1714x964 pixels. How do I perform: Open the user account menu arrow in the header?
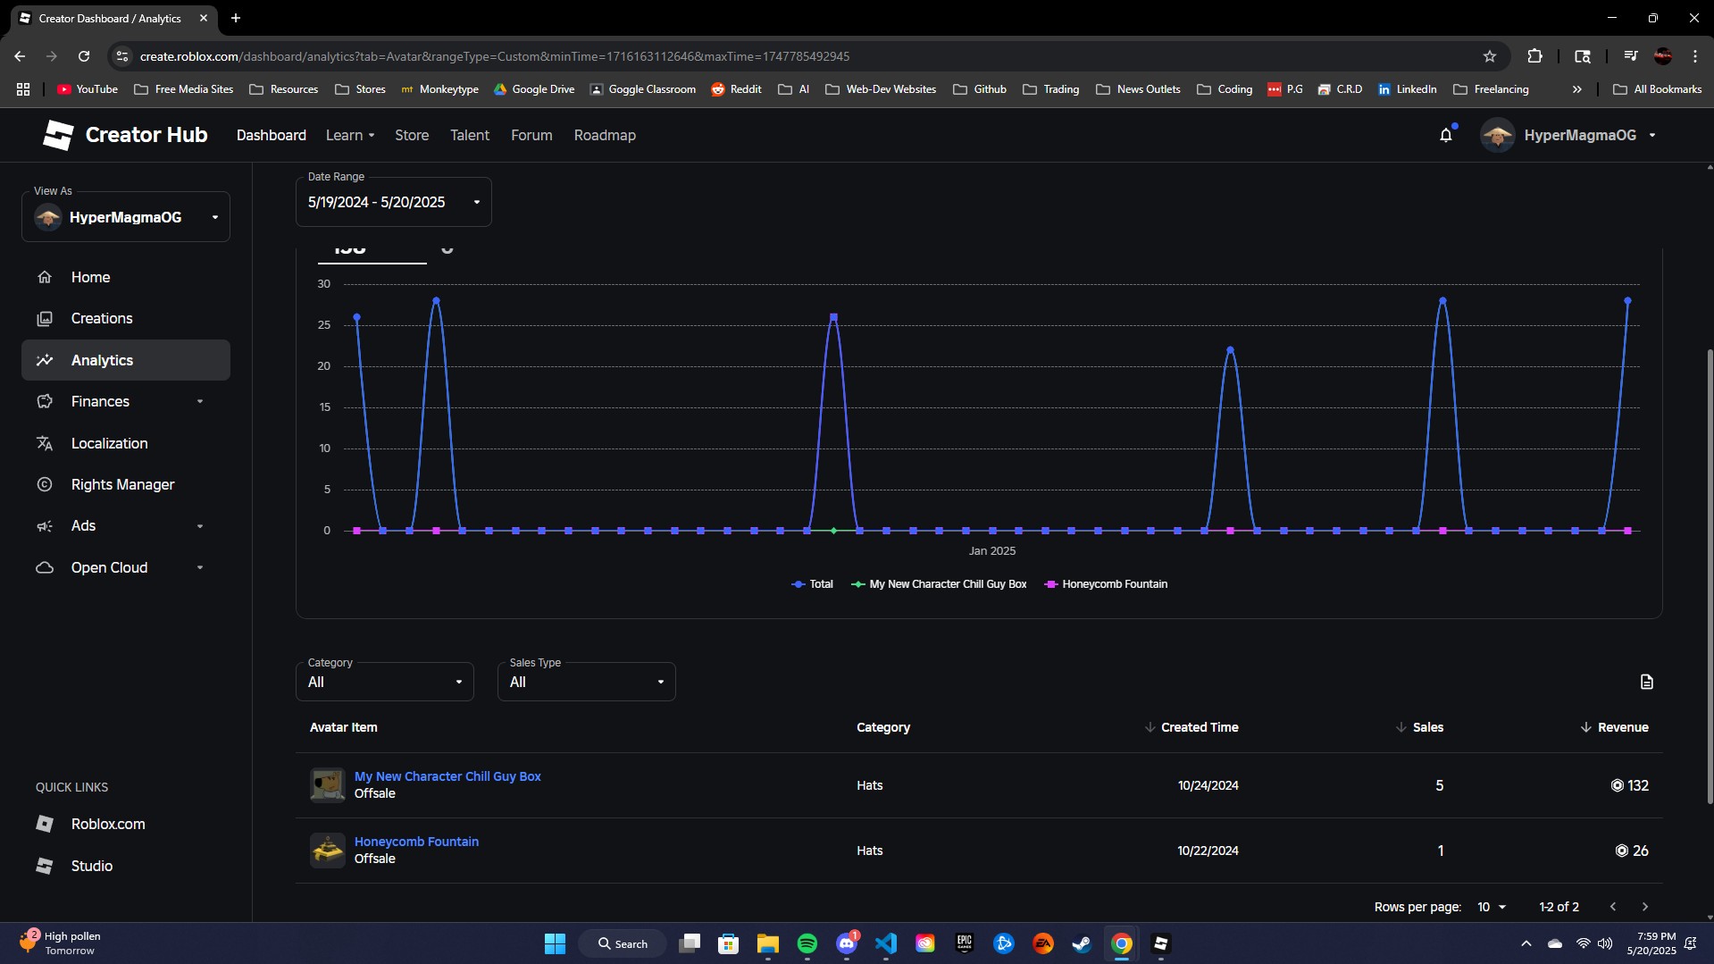pyautogui.click(x=1652, y=135)
